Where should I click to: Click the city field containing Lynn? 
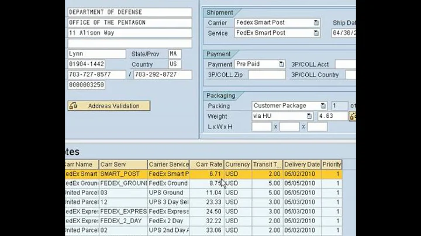[x=96, y=54]
